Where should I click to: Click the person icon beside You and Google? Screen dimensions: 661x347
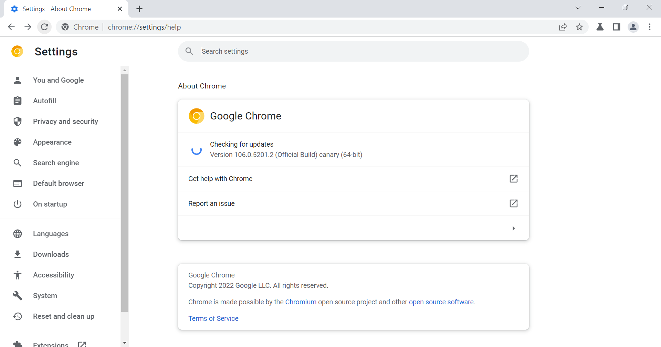coord(18,80)
